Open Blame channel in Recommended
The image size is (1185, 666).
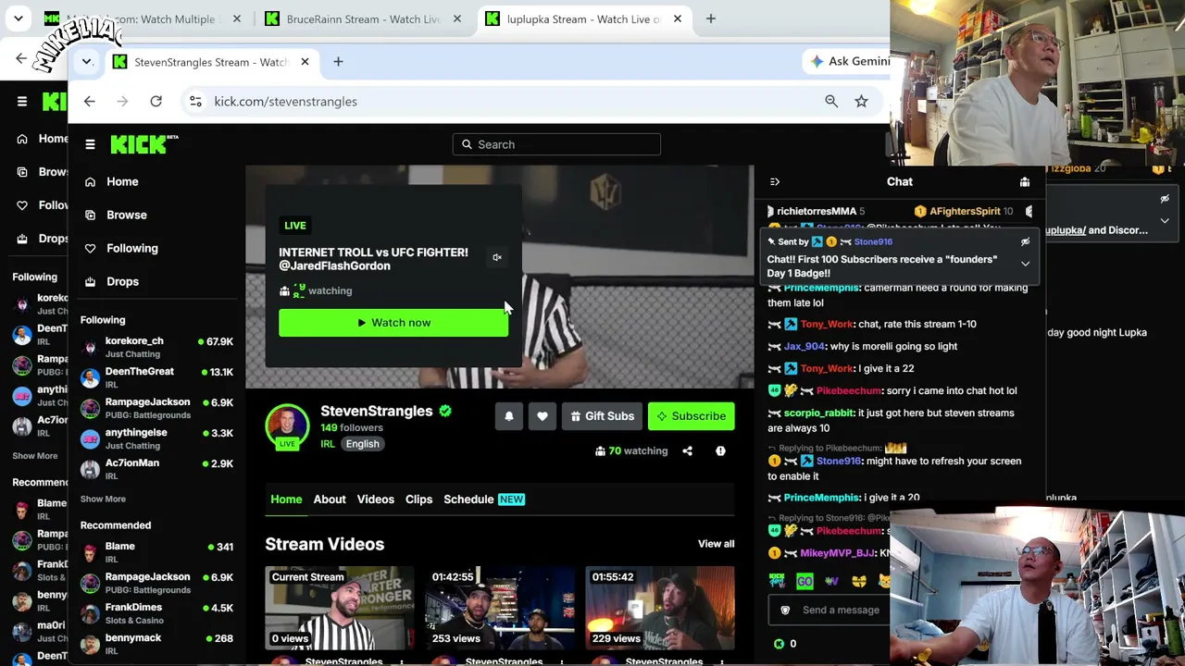tap(156, 552)
